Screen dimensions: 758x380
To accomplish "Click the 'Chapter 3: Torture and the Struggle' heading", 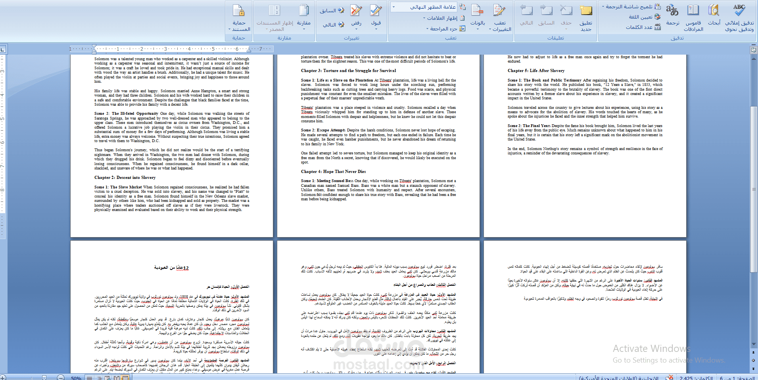I will (x=348, y=70).
